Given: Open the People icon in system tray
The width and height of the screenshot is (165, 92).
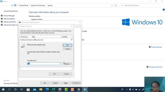Looking at the screenshot, I should [122, 89].
